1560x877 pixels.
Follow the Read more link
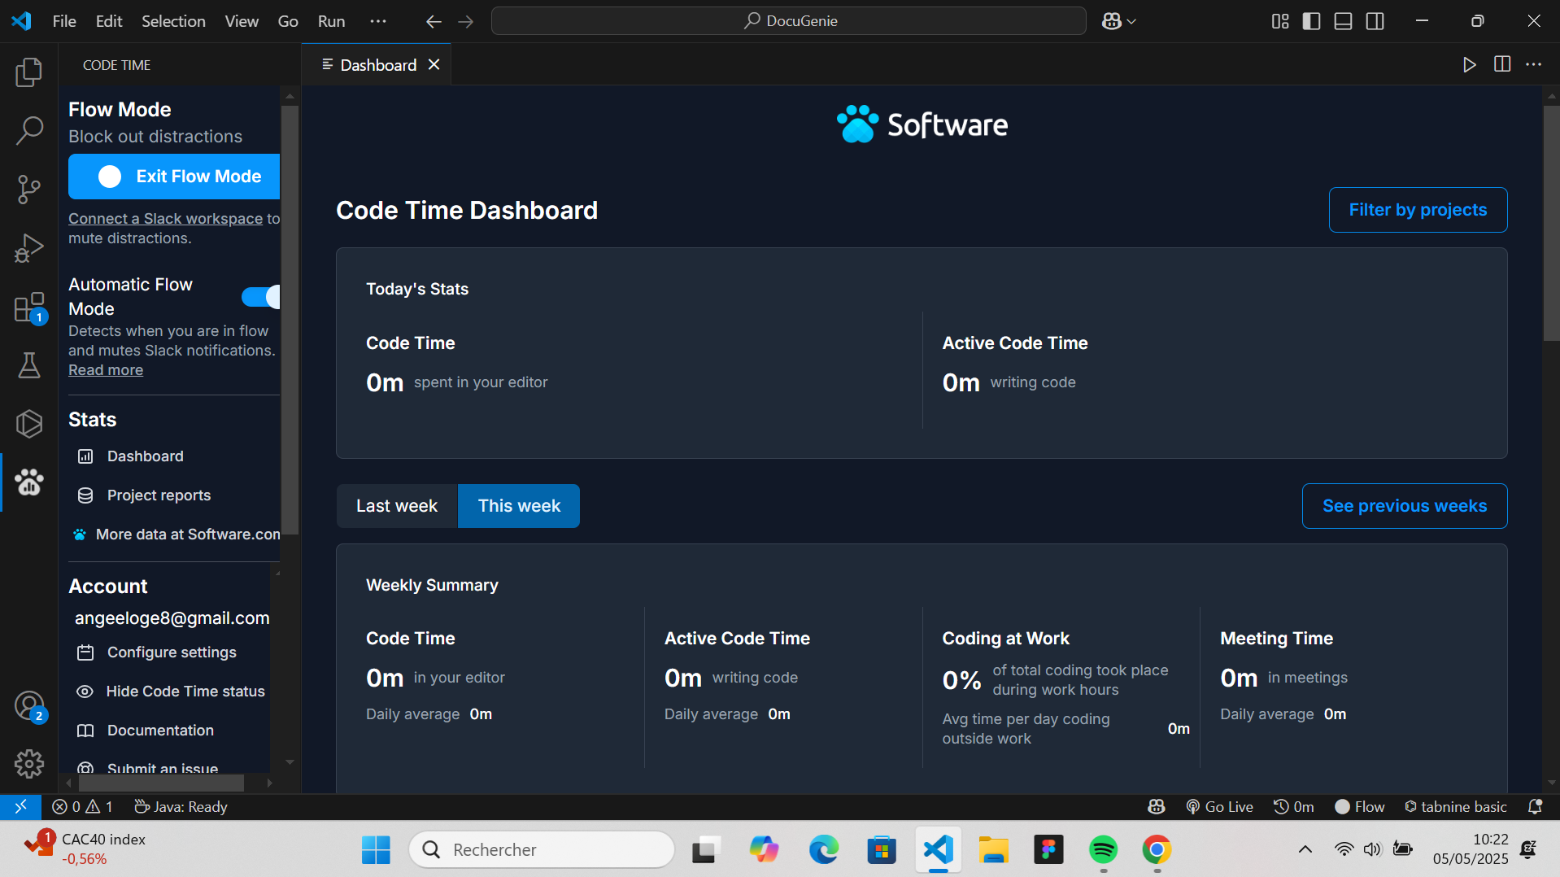coord(106,370)
